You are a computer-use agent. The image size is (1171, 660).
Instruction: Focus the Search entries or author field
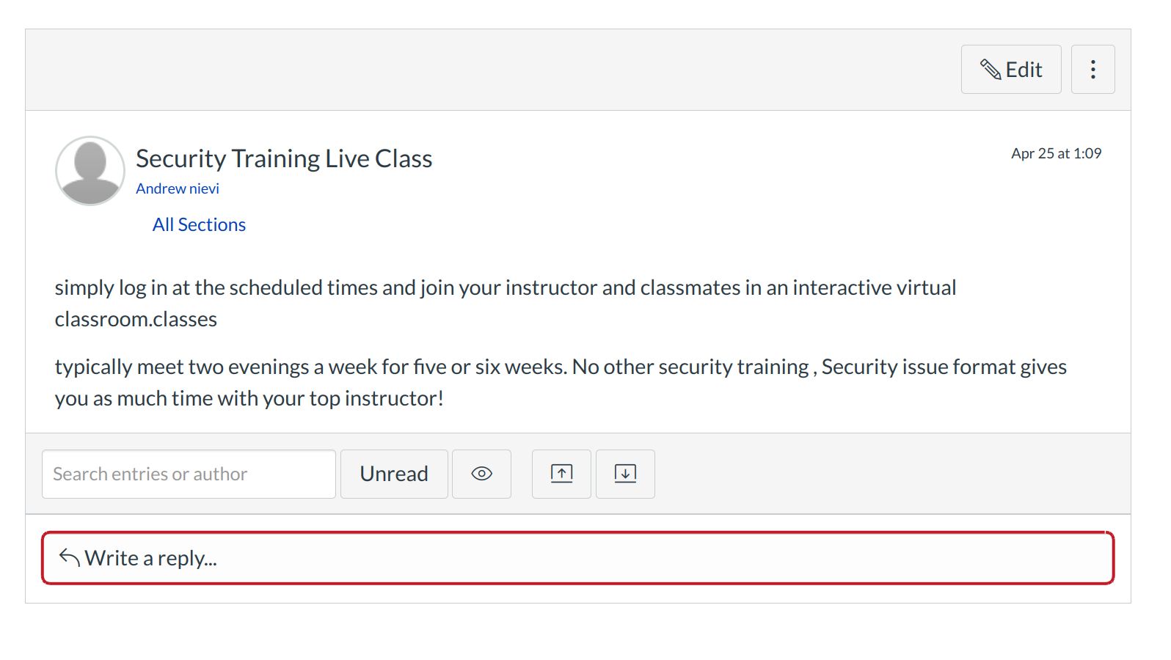(189, 474)
